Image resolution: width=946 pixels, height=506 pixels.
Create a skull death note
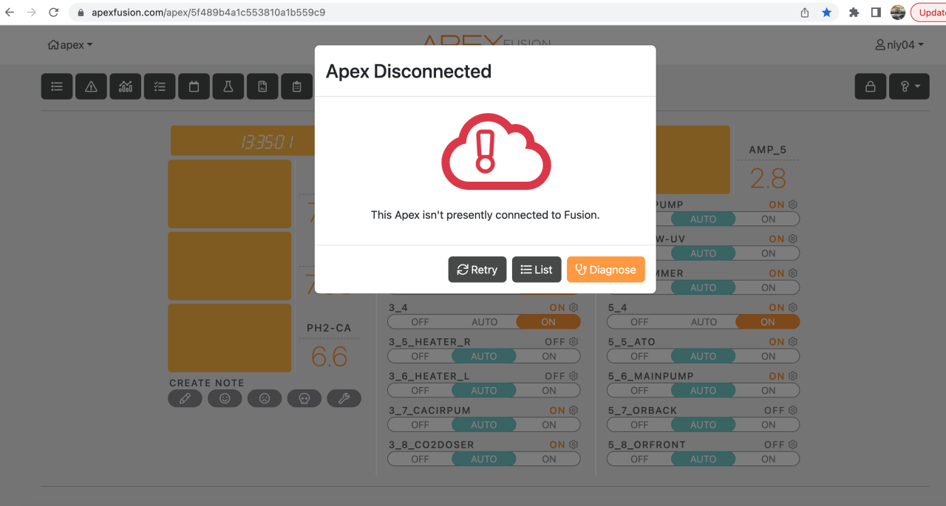304,398
